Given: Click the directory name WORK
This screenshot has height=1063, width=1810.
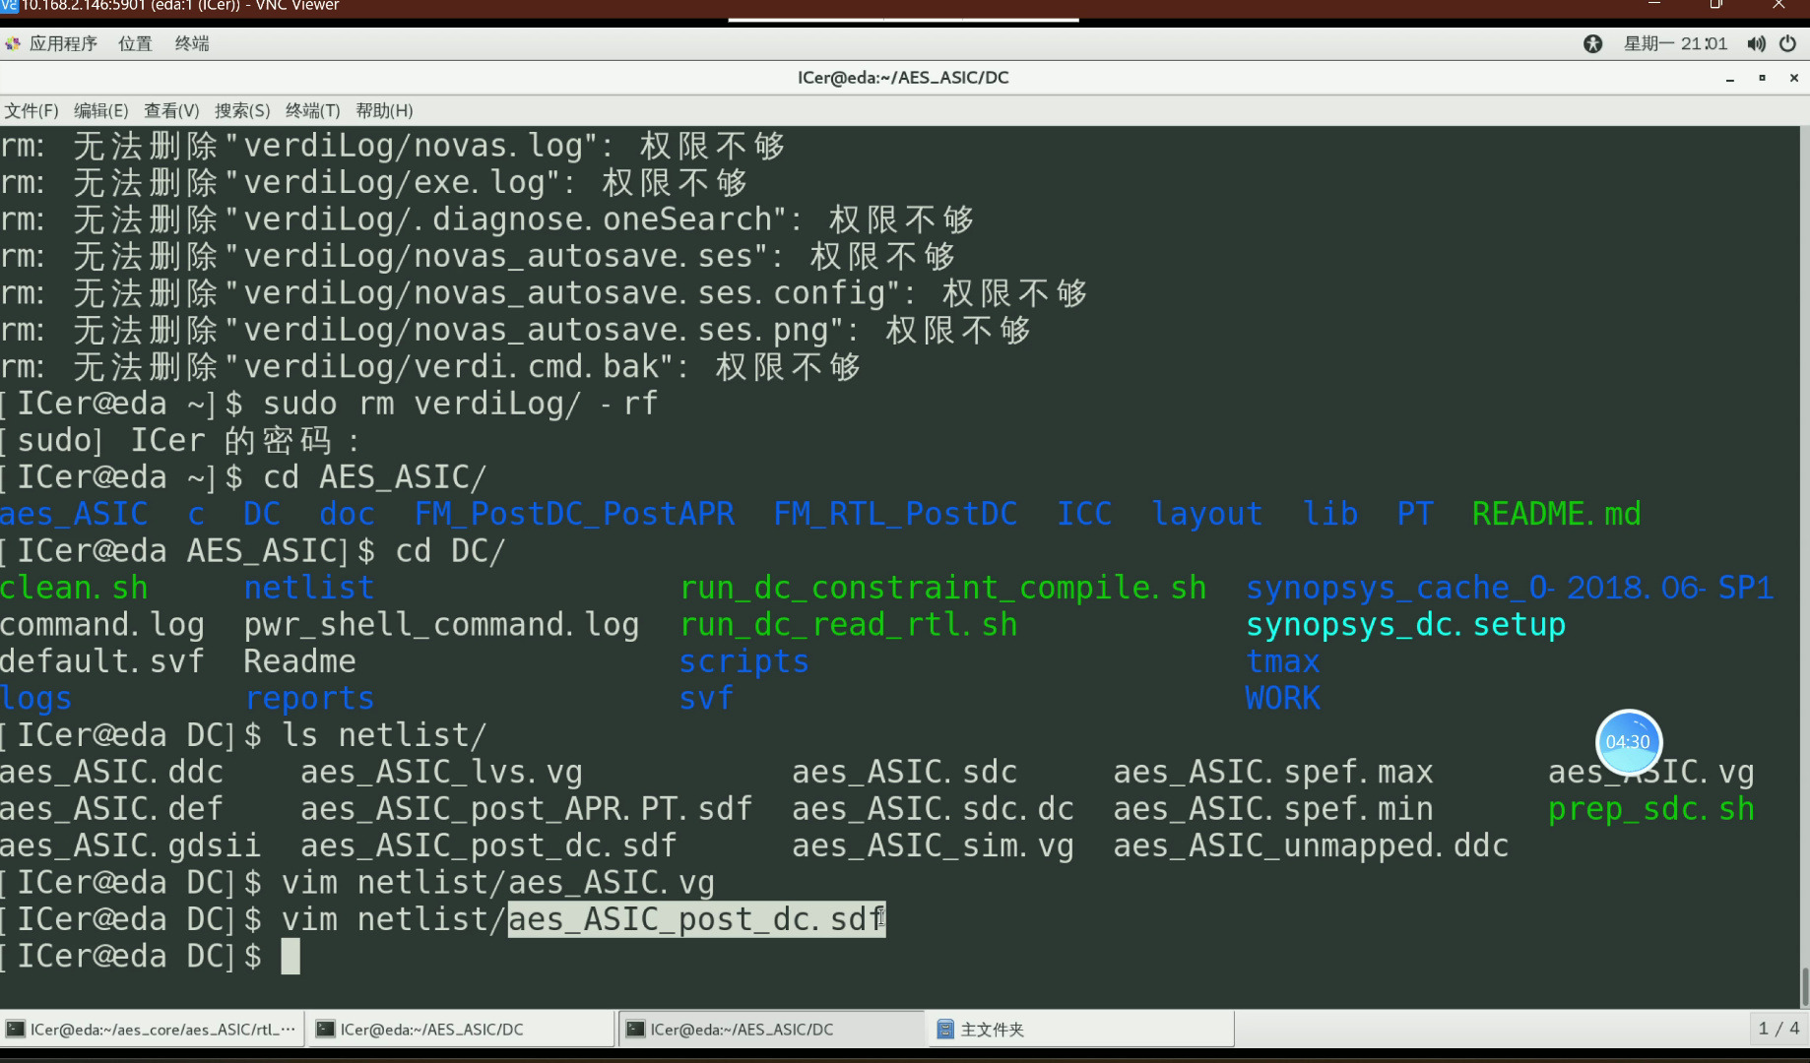Looking at the screenshot, I should (x=1282, y=699).
